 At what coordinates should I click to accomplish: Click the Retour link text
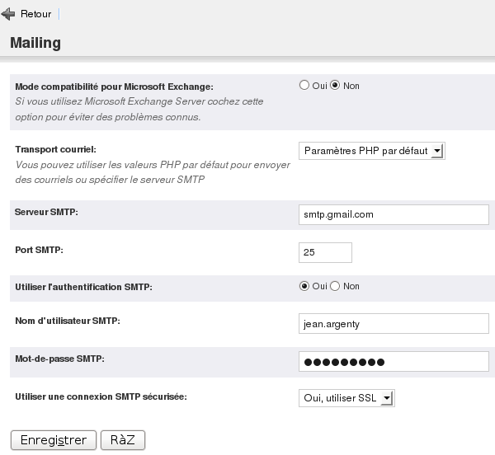pyautogui.click(x=35, y=14)
